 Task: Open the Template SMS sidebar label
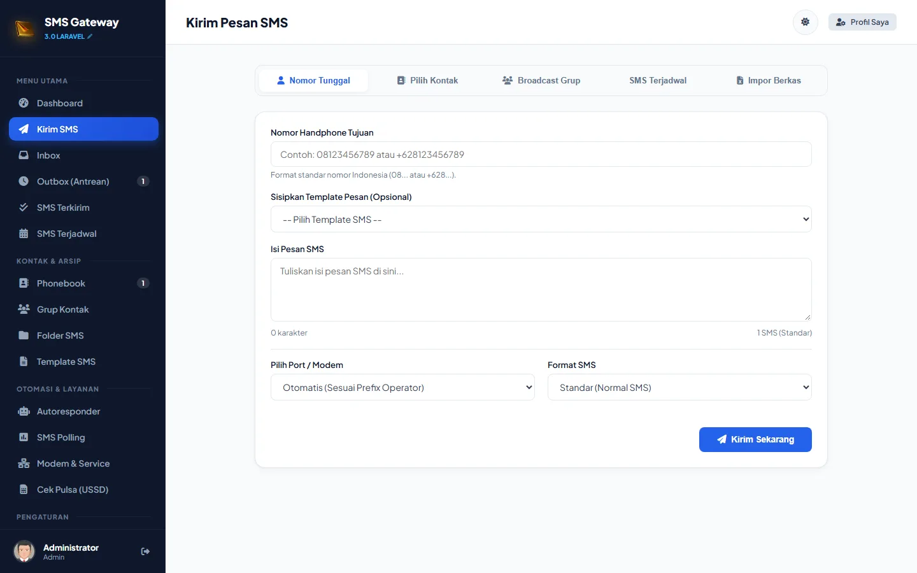[x=66, y=362]
